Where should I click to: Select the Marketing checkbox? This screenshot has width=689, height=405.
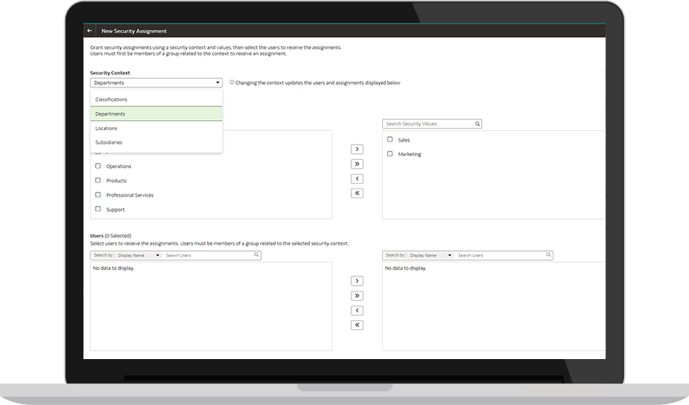click(390, 154)
